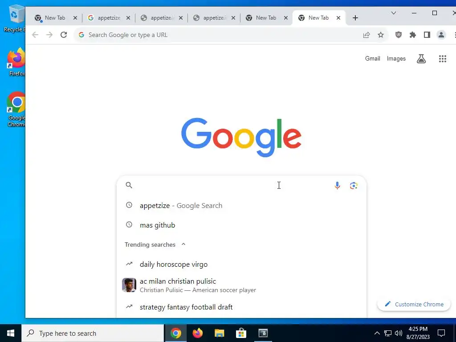Close the first New Tab tab
The image size is (456, 342).
(75, 18)
